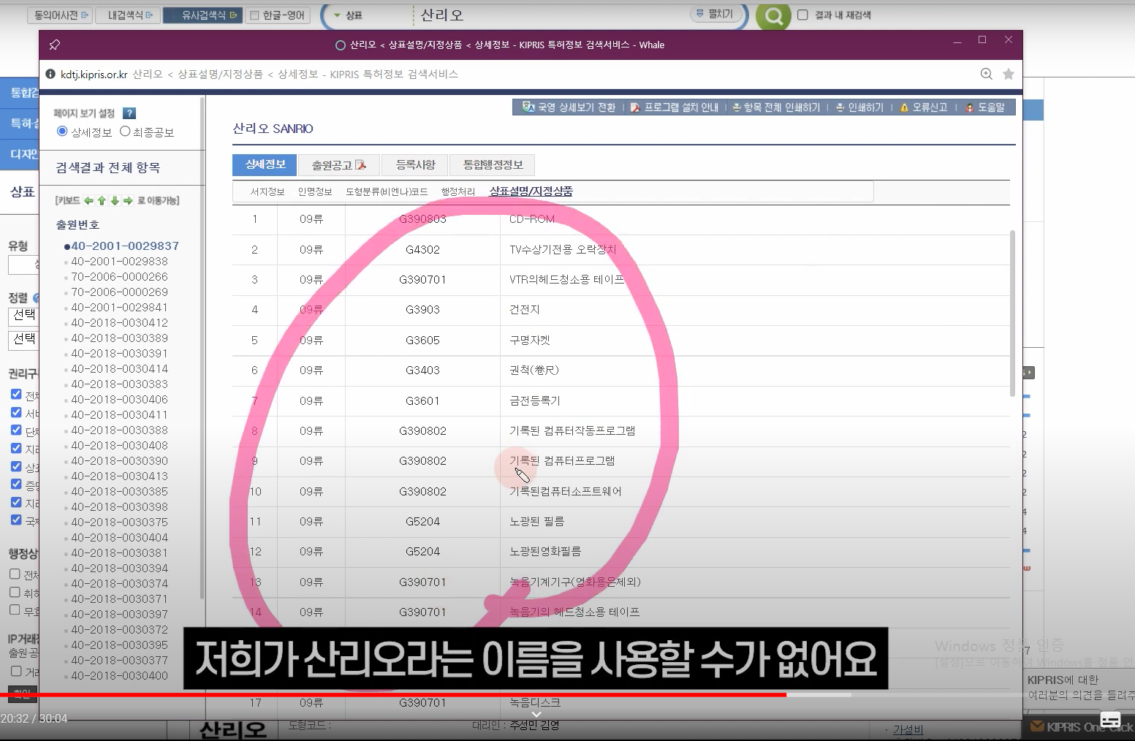
Task: Click the 유사검색식 button
Action: coord(202,15)
